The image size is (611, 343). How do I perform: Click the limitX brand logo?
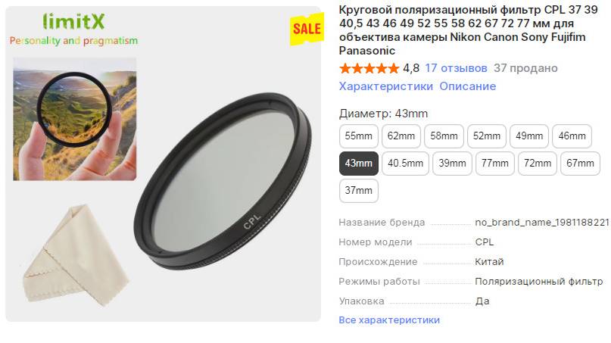(x=73, y=21)
